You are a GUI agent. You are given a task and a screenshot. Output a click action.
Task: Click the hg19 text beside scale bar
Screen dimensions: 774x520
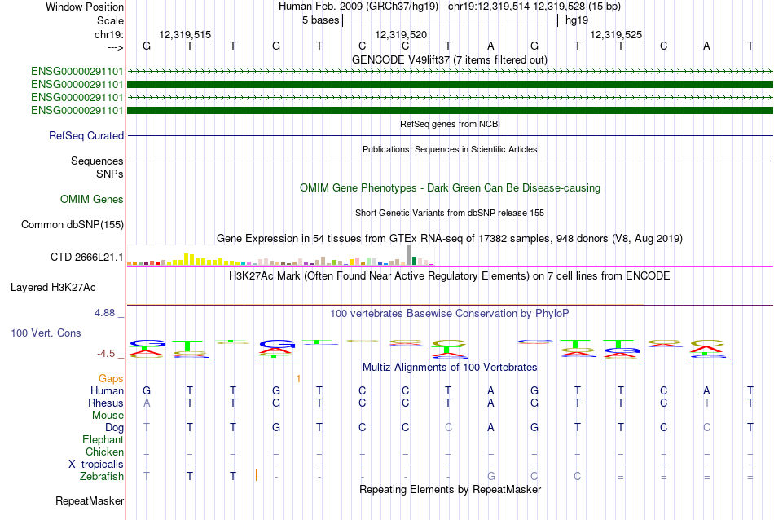click(x=577, y=20)
